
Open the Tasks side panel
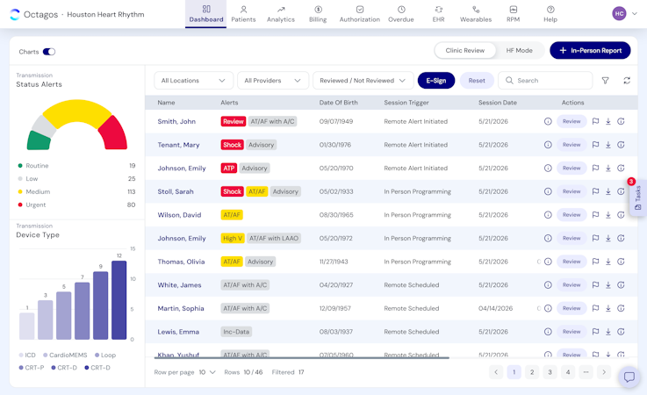point(638,197)
